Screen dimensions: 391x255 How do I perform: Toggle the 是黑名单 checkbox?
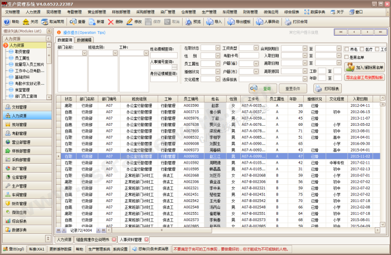347,57
